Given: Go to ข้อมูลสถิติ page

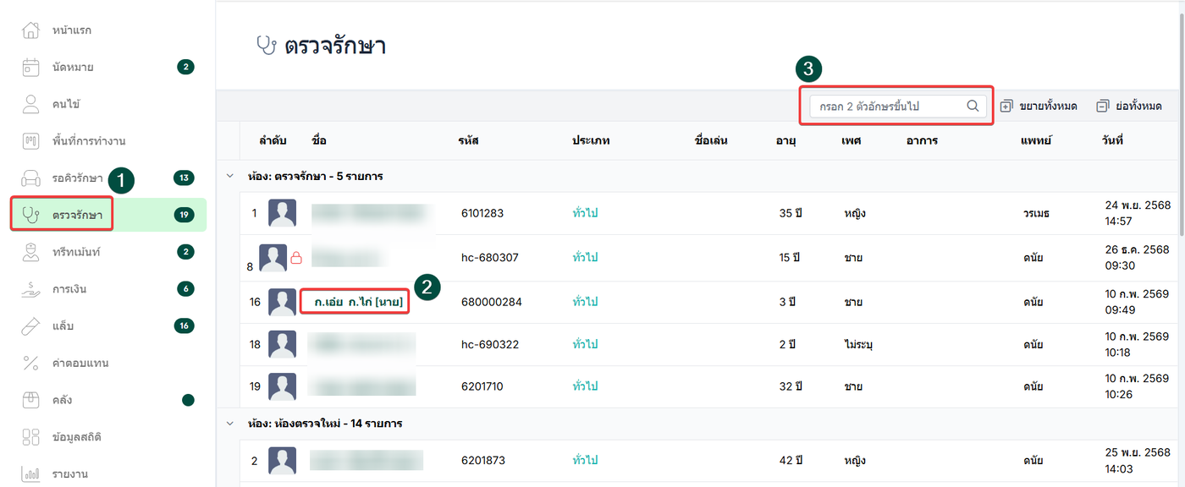Looking at the screenshot, I should pyautogui.click(x=83, y=437).
